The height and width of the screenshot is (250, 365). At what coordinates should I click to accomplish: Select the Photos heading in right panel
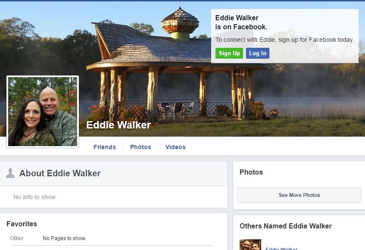[251, 172]
